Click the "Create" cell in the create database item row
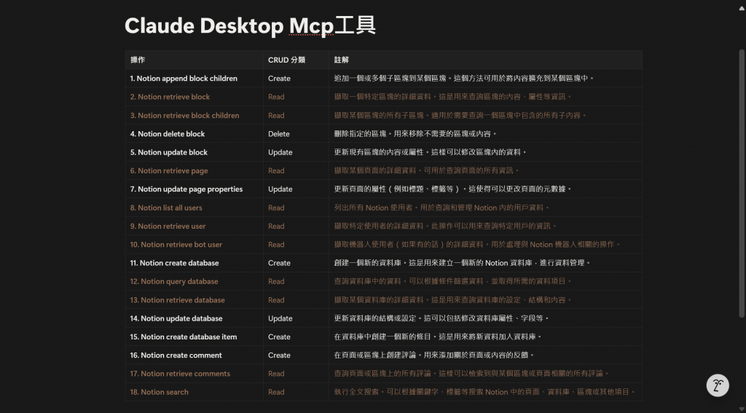The width and height of the screenshot is (746, 413). pos(296,337)
